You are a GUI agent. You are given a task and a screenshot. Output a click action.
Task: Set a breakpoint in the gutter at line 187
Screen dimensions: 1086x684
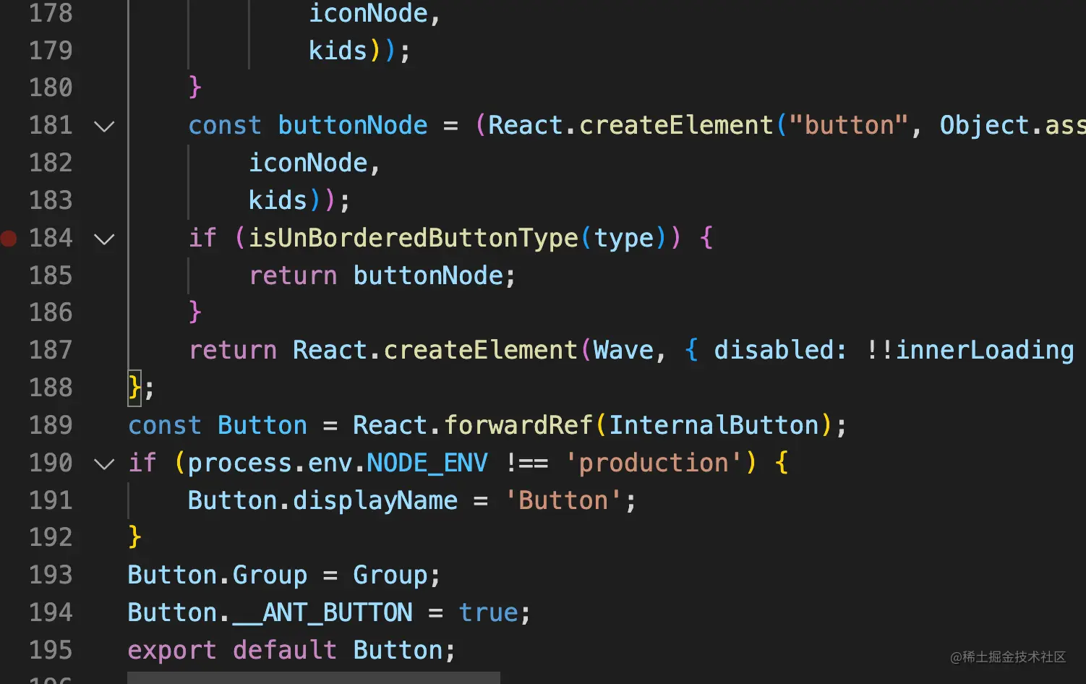click(x=9, y=349)
